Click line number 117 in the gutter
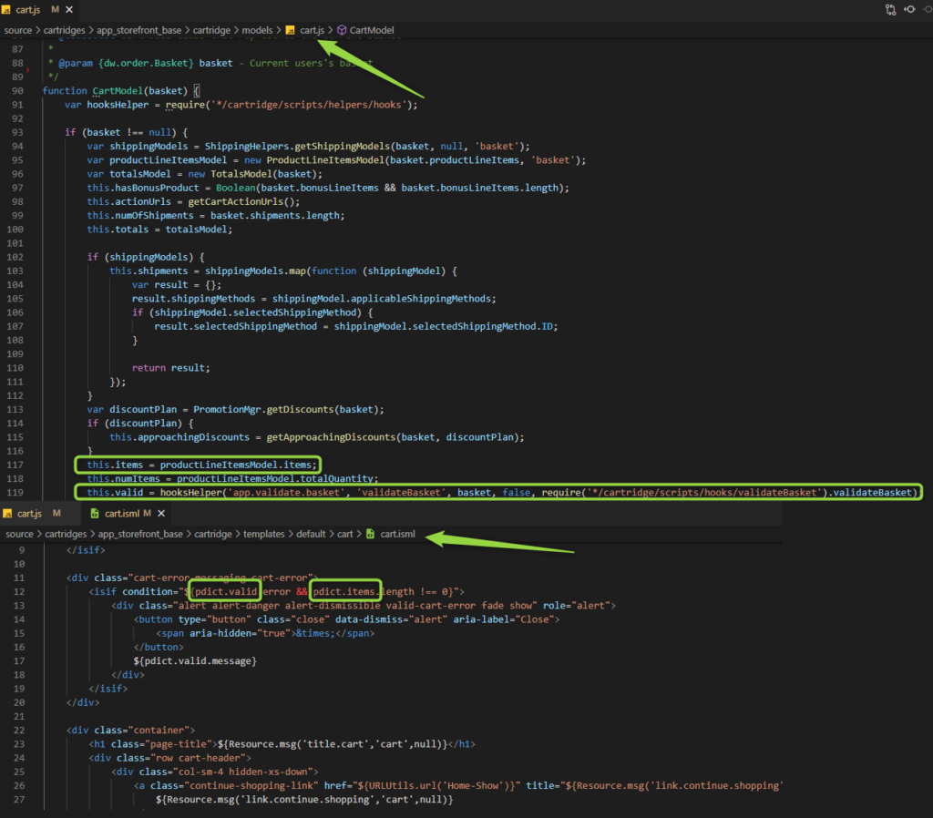This screenshot has height=818, width=933. point(15,465)
